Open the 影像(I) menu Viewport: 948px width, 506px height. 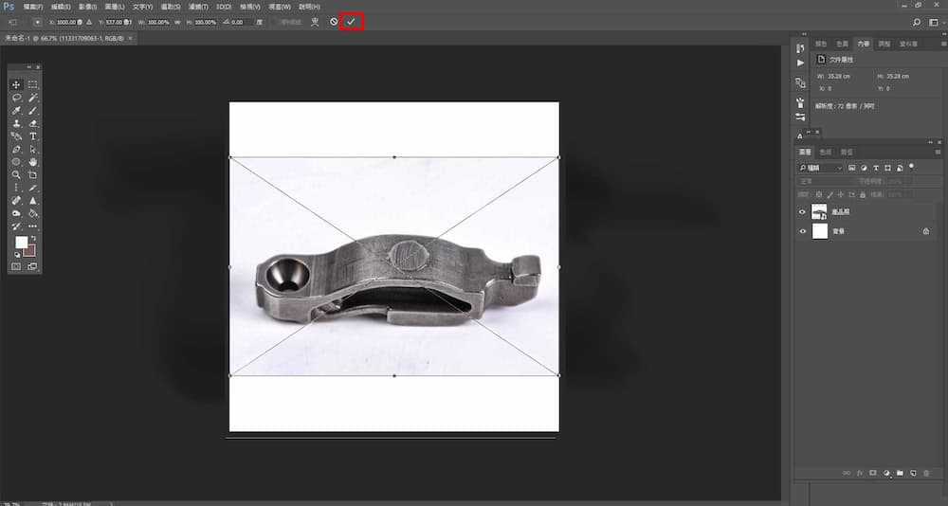tap(87, 7)
